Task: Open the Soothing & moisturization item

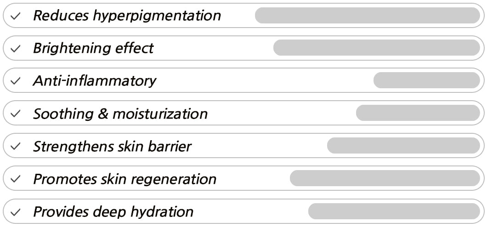Action: coord(120,114)
